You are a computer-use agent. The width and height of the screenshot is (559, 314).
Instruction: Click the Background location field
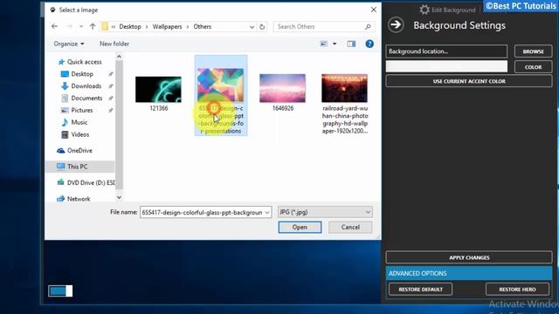(x=446, y=51)
